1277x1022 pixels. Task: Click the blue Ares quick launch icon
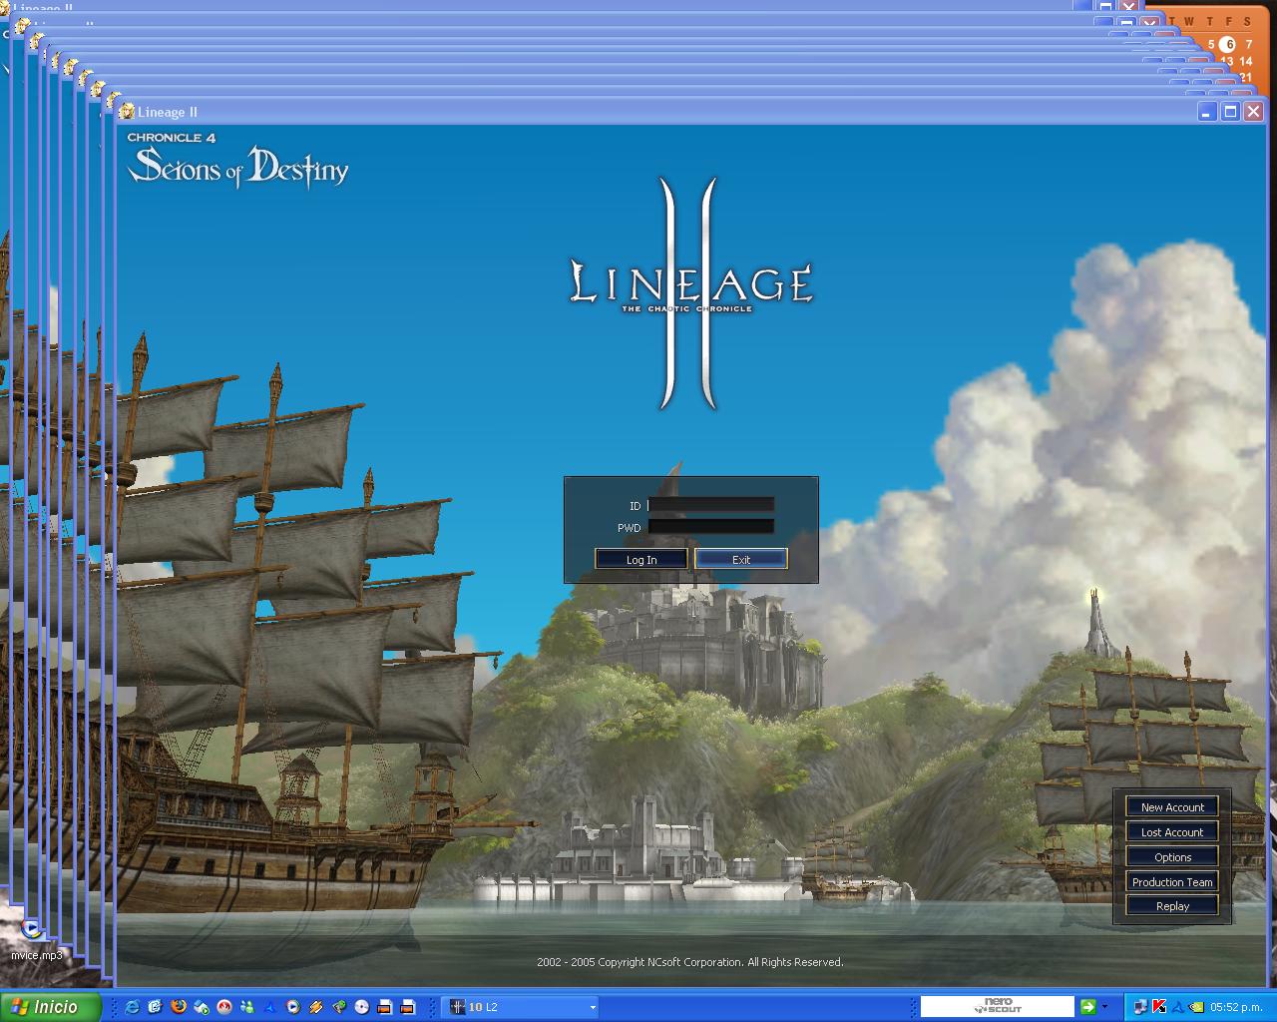pos(269,1007)
